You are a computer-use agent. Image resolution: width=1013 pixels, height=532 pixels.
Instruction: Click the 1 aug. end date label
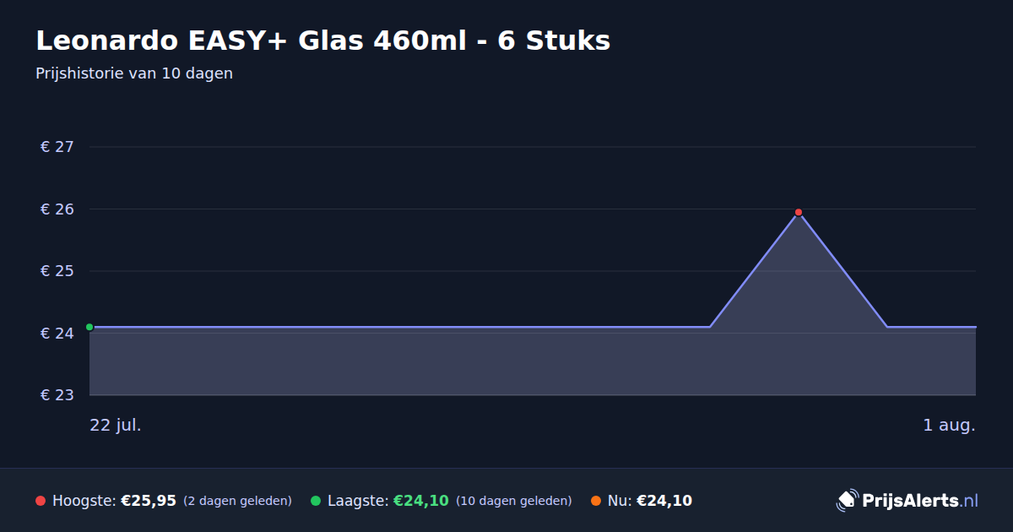tap(949, 425)
